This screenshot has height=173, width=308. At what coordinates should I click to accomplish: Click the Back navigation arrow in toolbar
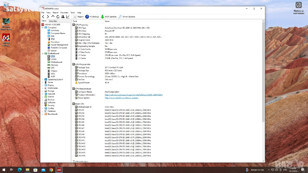coord(43,17)
